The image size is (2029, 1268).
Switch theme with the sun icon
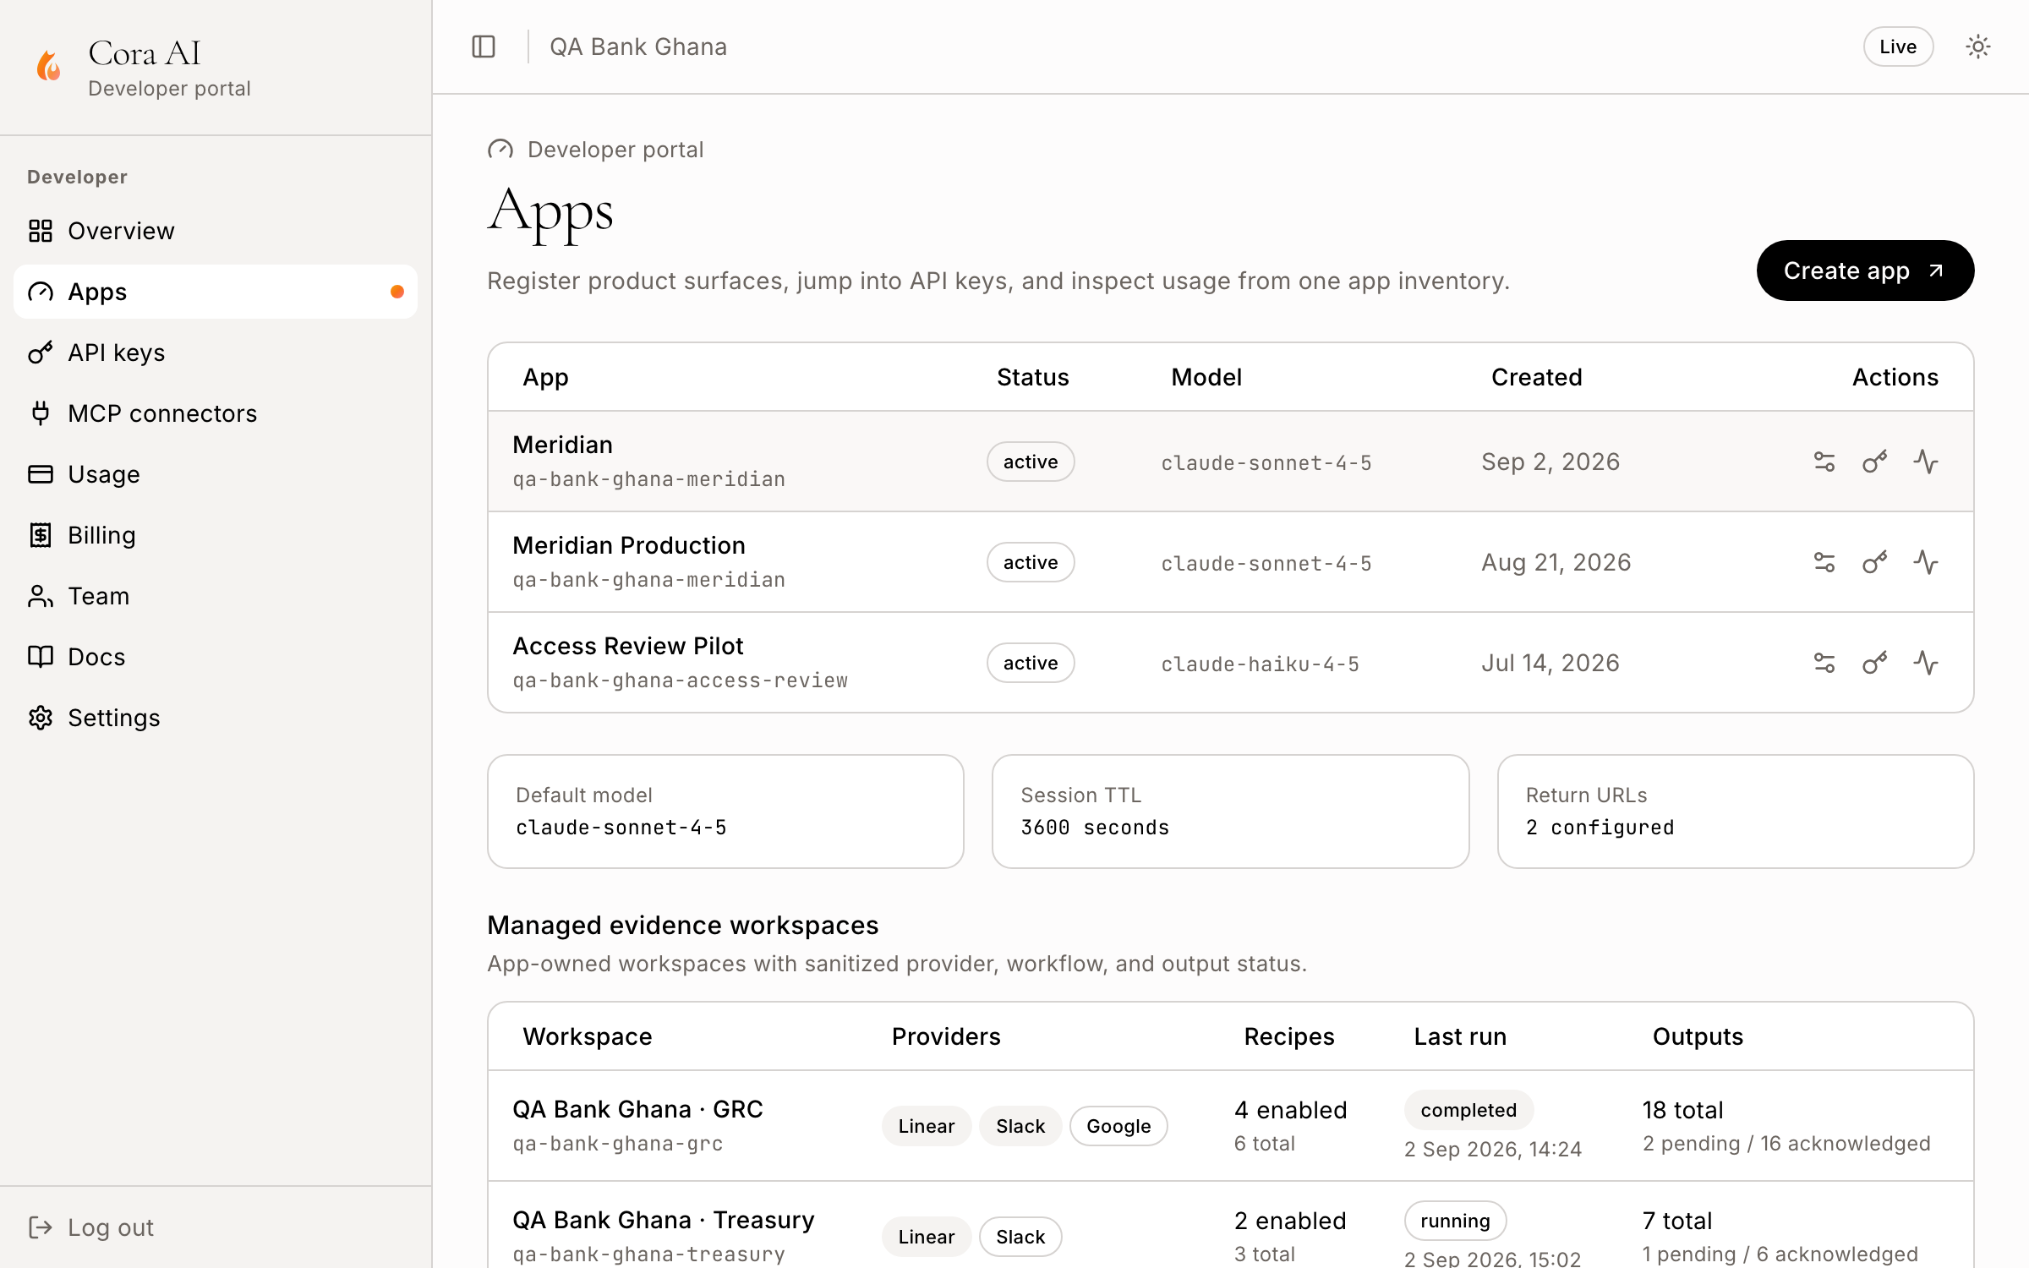point(1977,46)
